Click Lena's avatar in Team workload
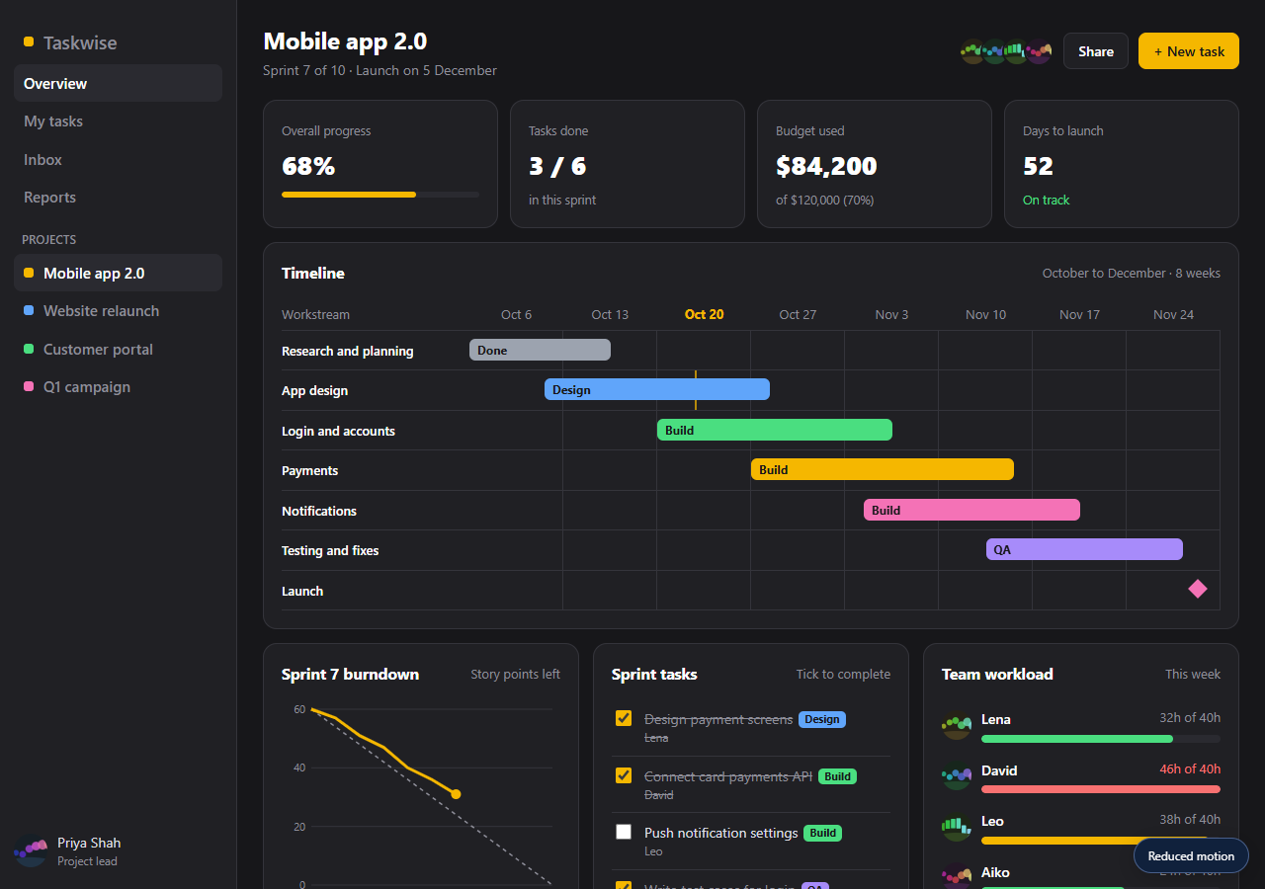Viewport: 1265px width, 889px height. coord(957,726)
